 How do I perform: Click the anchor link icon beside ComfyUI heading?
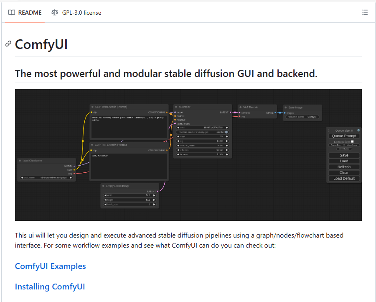click(8, 44)
